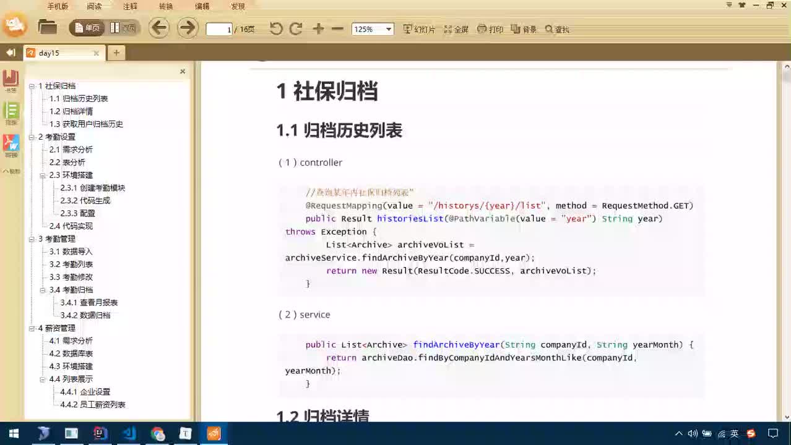Open the 编辑 menu

(202, 6)
